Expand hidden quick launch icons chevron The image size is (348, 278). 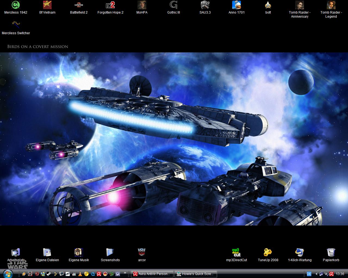(x=125, y=273)
